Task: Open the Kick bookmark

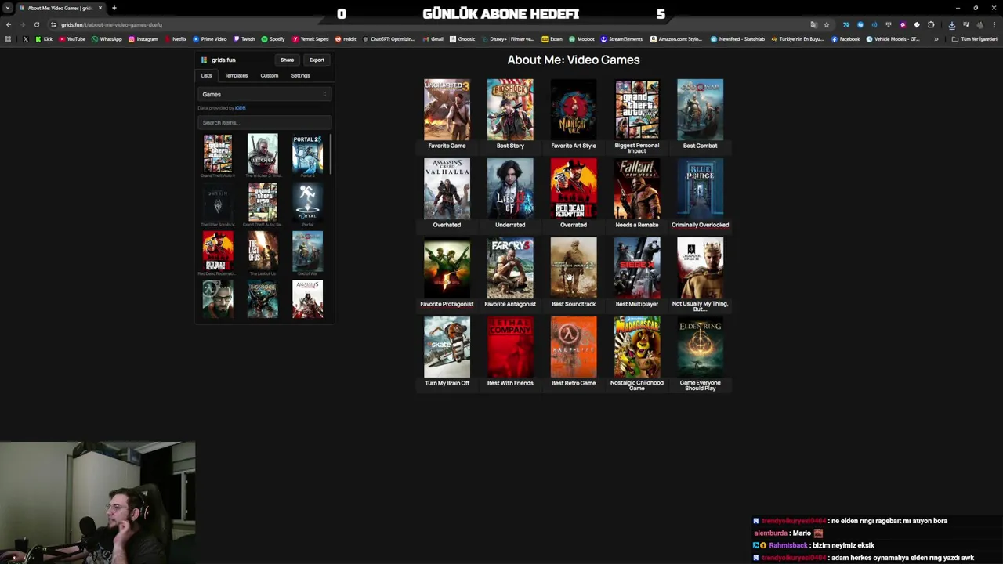Action: (x=44, y=39)
